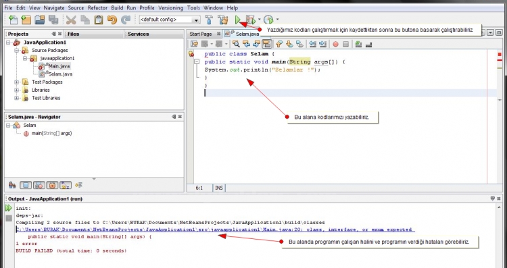Click the Main.java:20 error link
This screenshot has height=268, width=507.
(x=216, y=230)
